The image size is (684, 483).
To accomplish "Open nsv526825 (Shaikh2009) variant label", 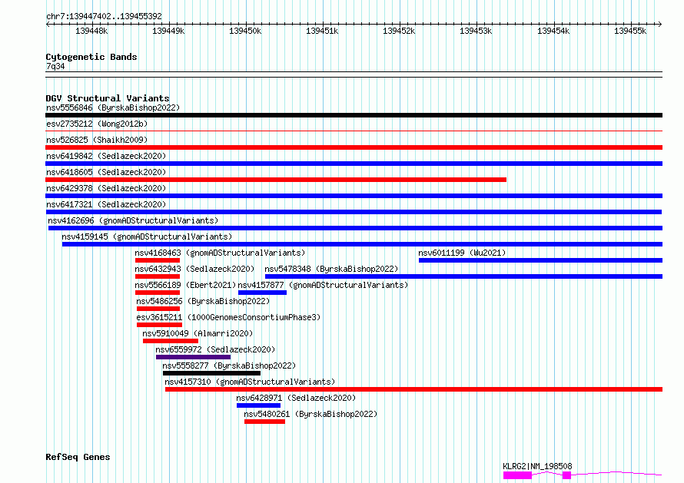I will coord(97,140).
